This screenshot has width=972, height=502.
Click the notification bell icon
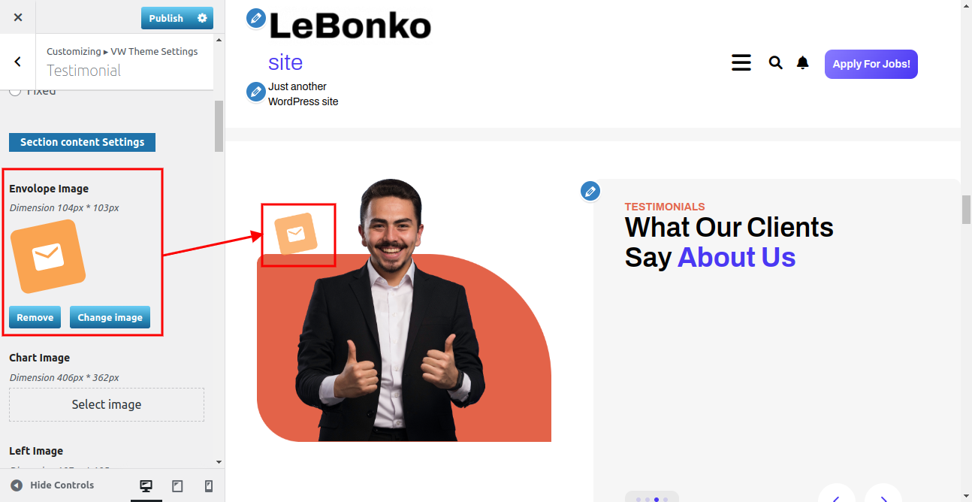click(x=803, y=63)
